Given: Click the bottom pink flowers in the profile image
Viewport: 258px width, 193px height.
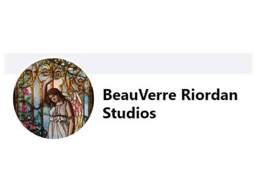Looking at the screenshot, I should tap(29, 125).
